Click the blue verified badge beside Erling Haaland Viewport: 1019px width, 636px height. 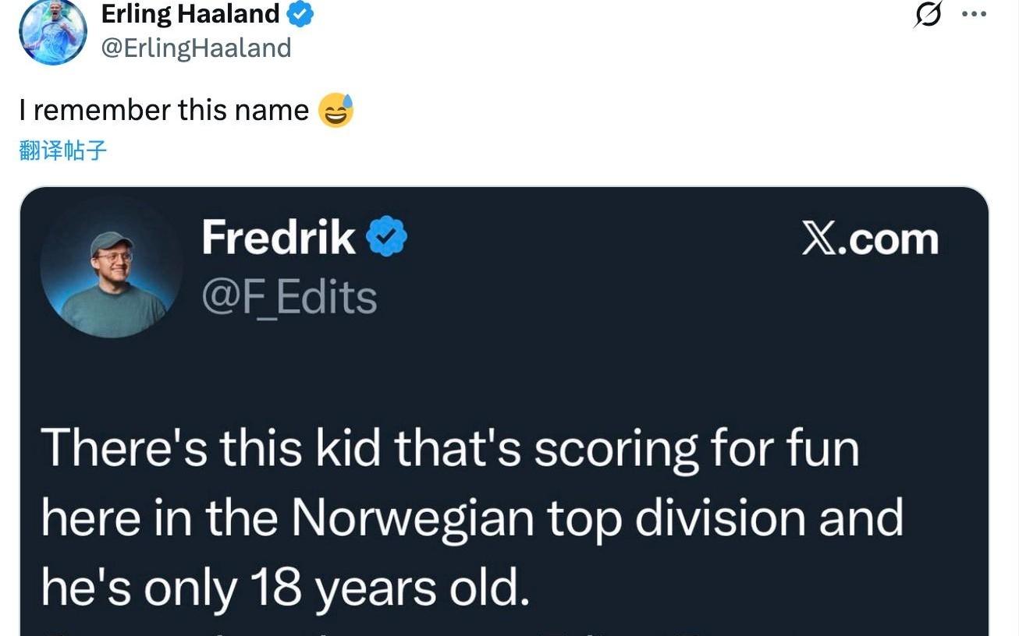click(300, 14)
